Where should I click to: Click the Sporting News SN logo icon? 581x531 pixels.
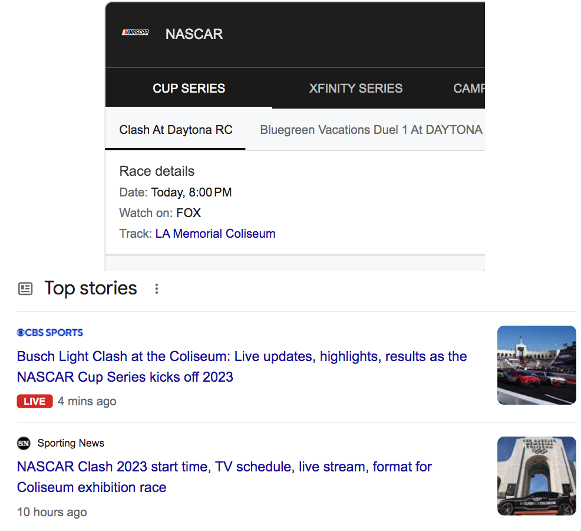pos(24,443)
